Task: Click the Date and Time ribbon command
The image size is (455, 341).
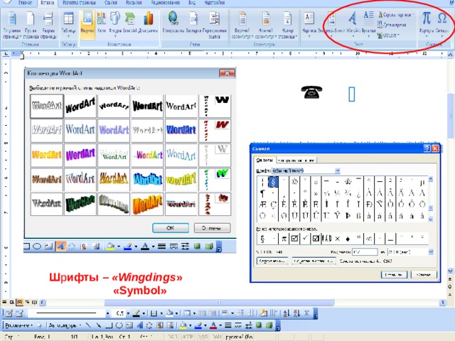Action: (392, 25)
